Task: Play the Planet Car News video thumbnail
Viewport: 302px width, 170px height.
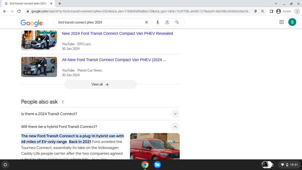Action: (x=39, y=67)
